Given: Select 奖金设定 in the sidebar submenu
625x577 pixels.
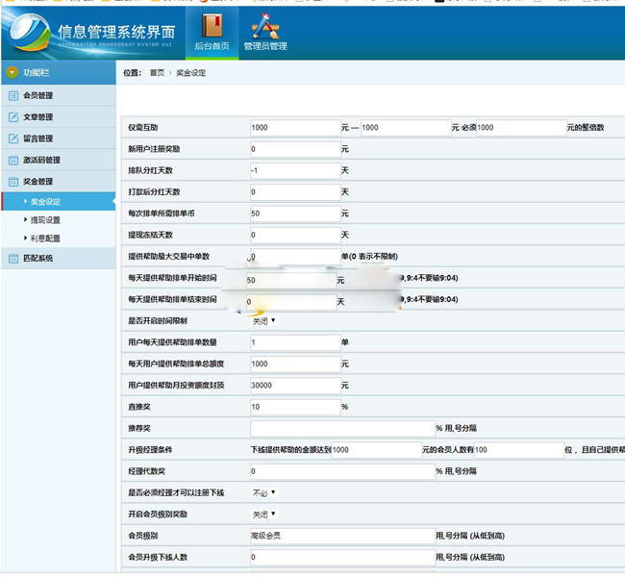Looking at the screenshot, I should (45, 202).
